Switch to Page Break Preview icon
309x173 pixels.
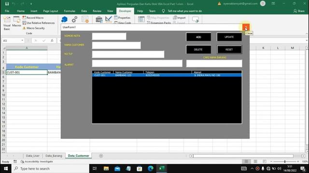(265, 161)
